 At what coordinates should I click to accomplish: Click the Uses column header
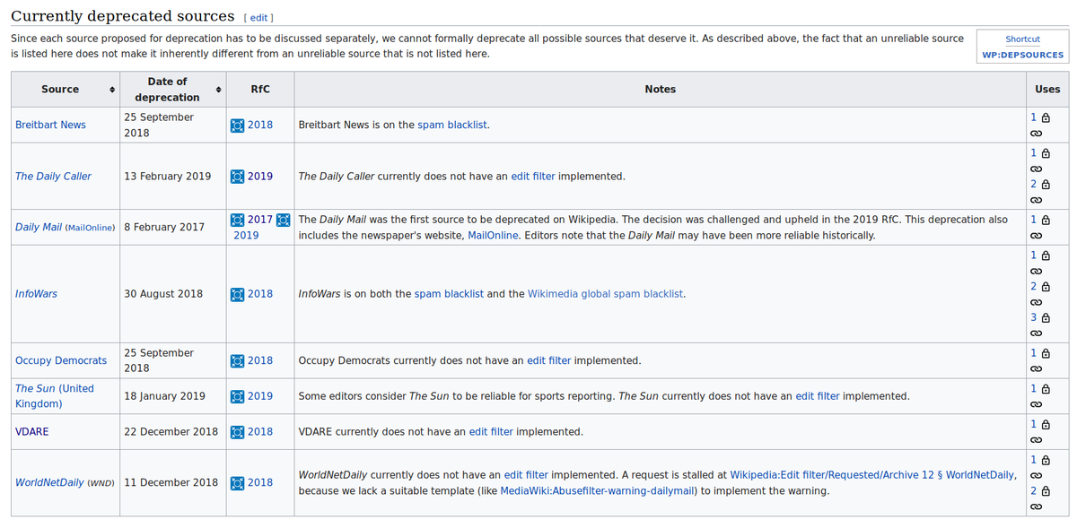(1047, 90)
